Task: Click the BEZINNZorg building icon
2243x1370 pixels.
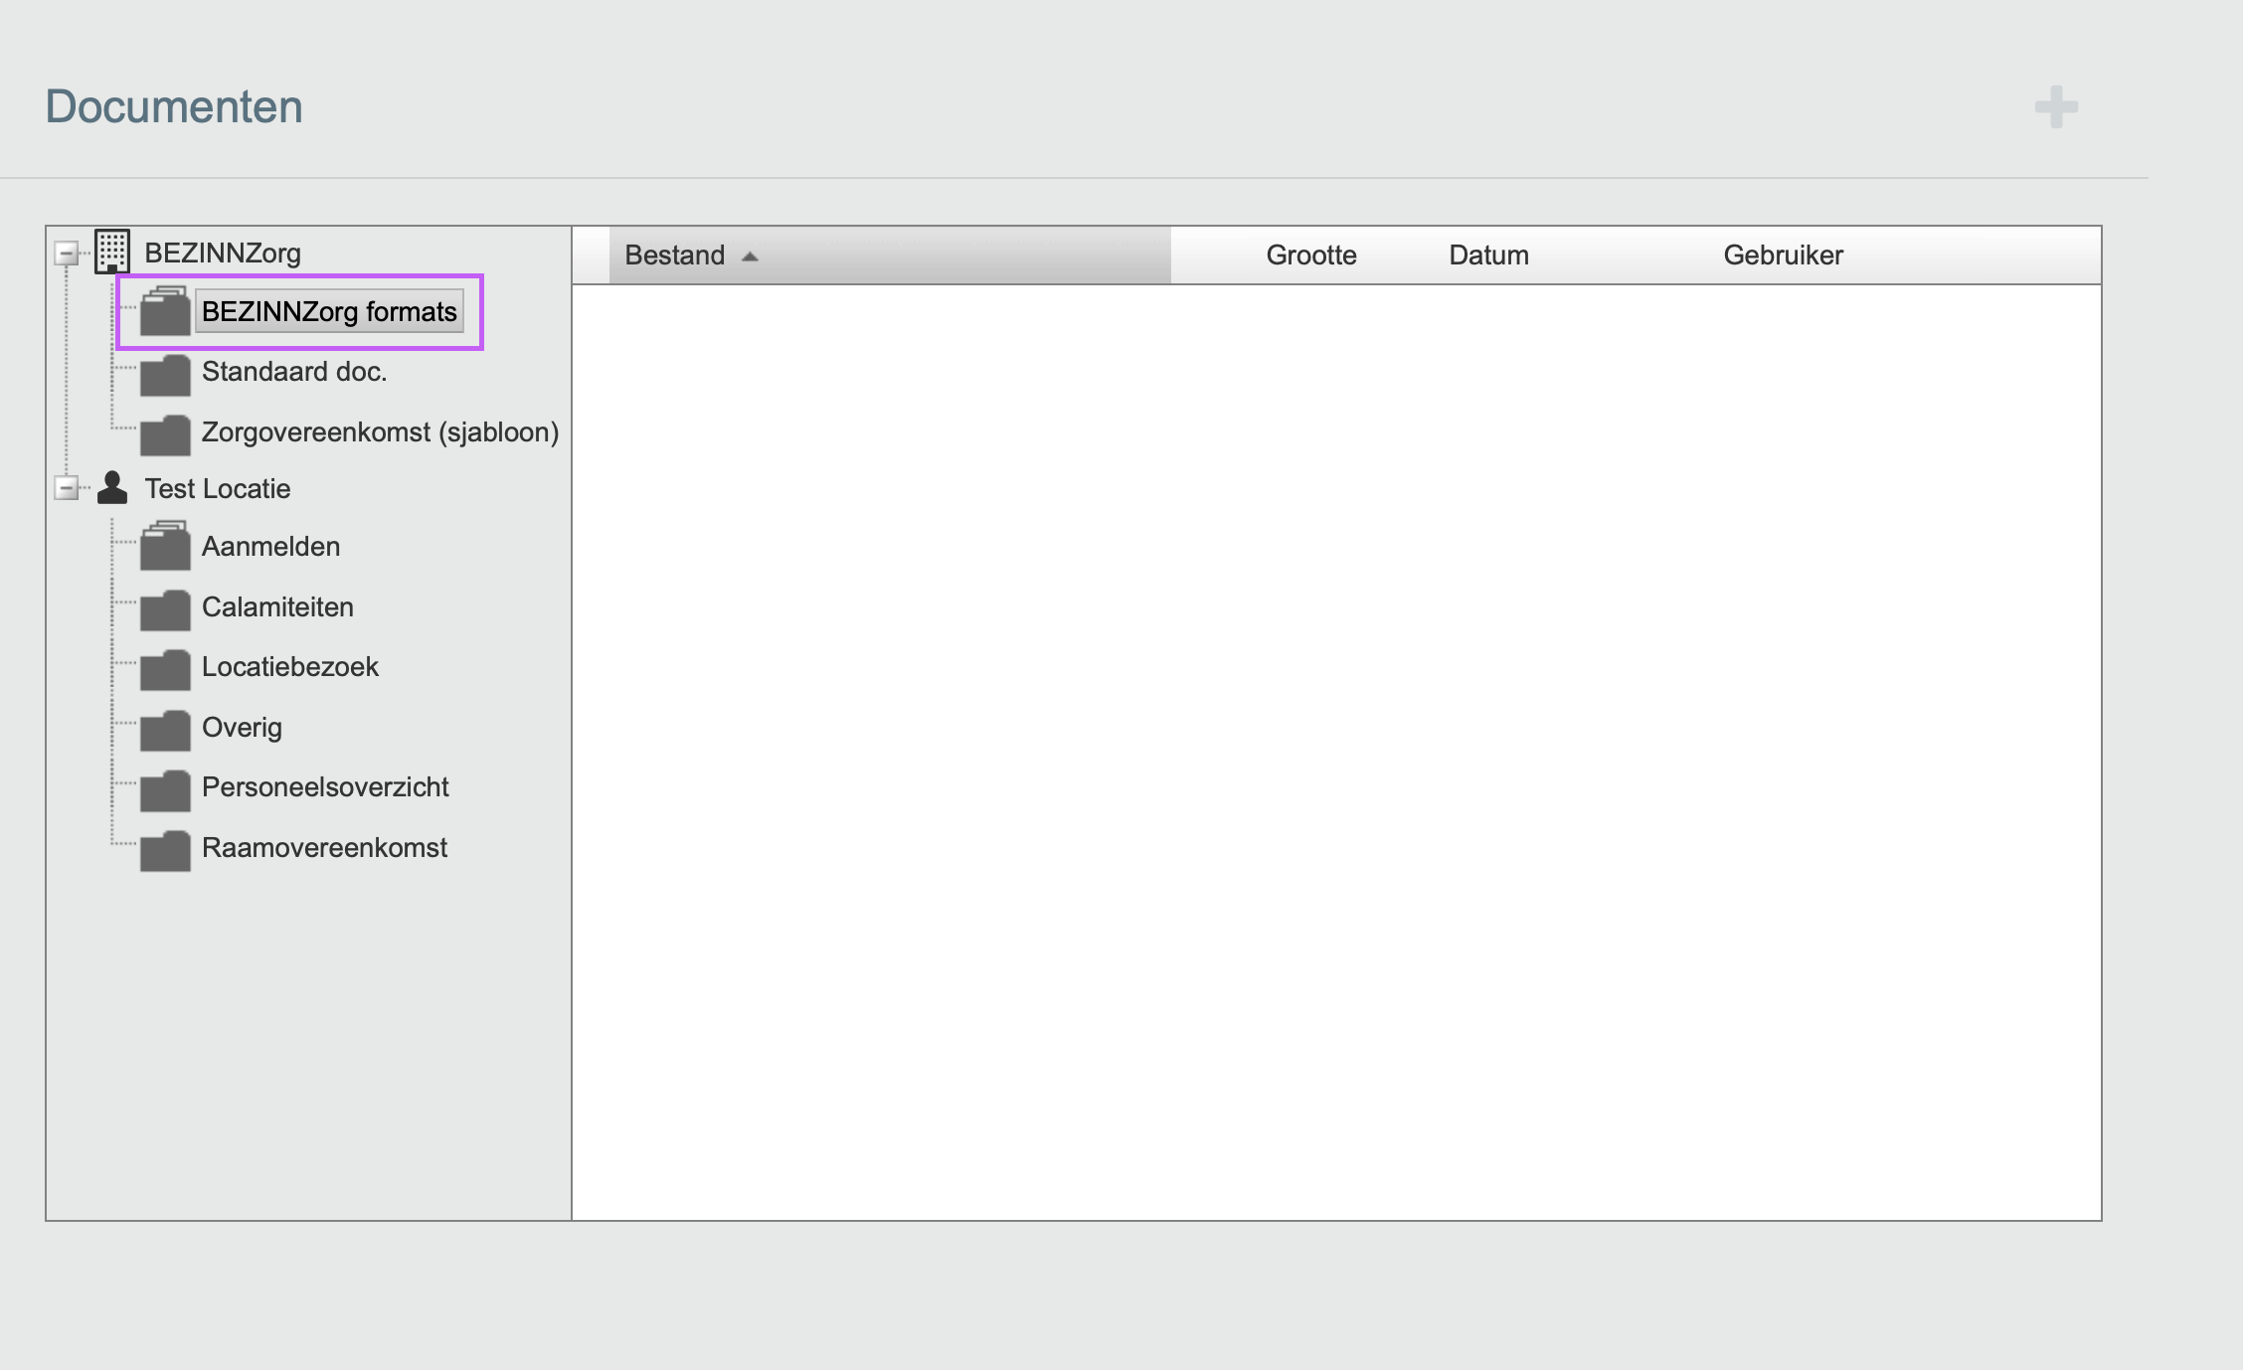Action: click(112, 252)
